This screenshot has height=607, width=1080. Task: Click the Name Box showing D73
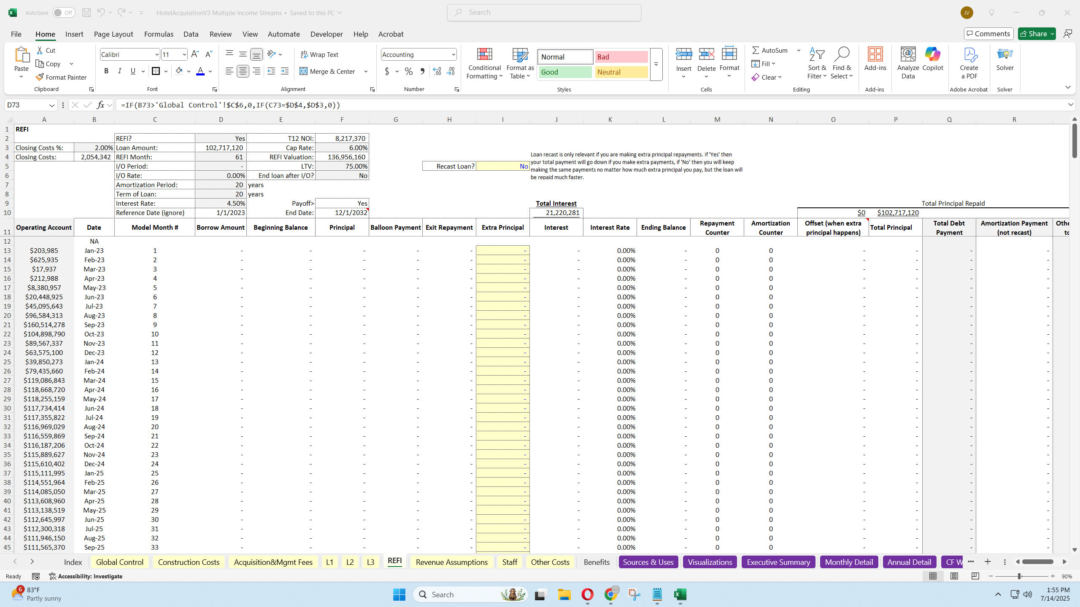pyautogui.click(x=26, y=105)
